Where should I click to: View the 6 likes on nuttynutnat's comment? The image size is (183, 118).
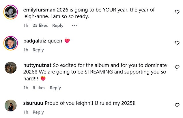[x=39, y=88]
